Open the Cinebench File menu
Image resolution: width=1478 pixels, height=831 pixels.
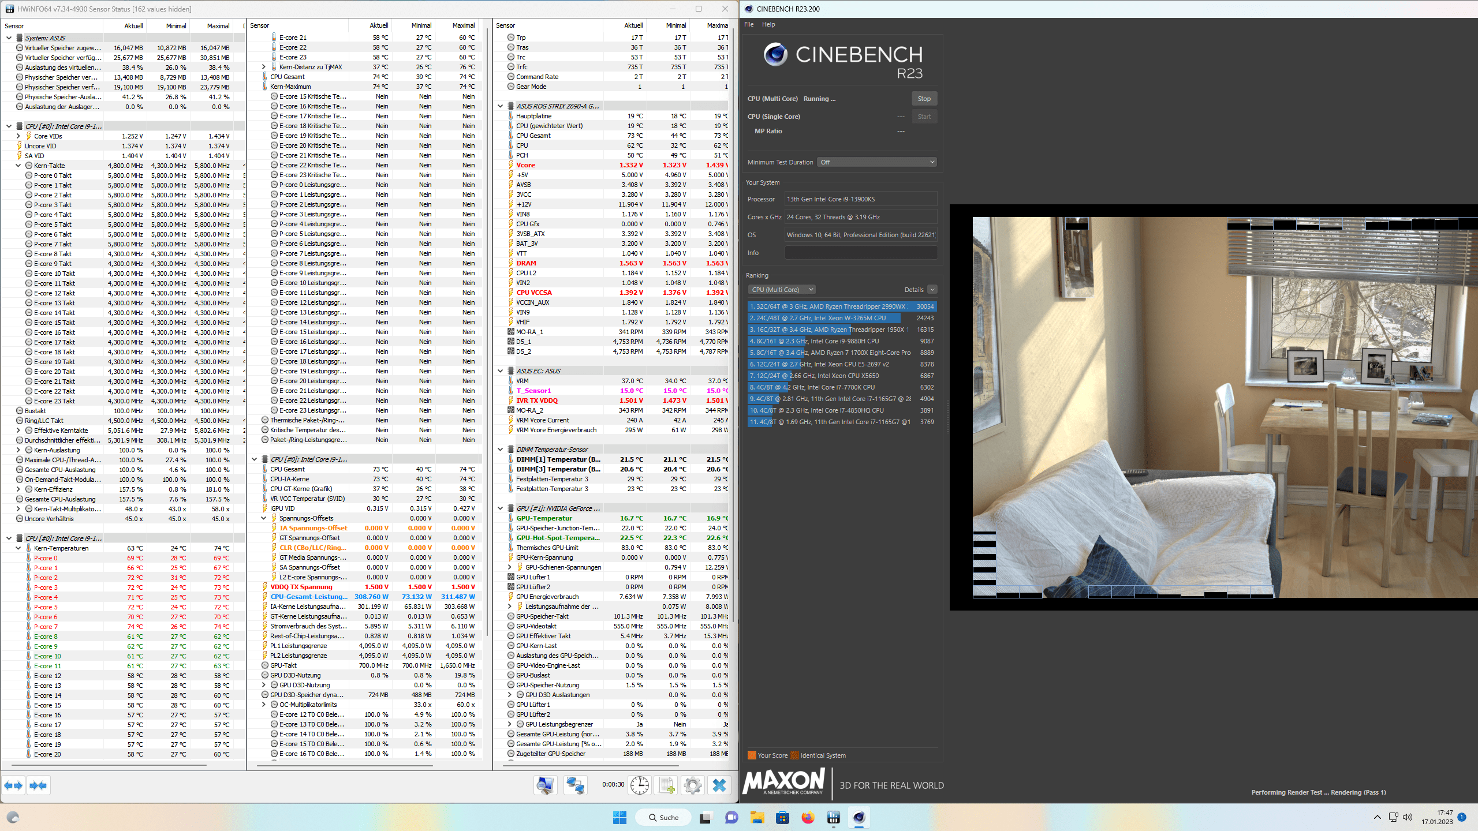click(749, 24)
